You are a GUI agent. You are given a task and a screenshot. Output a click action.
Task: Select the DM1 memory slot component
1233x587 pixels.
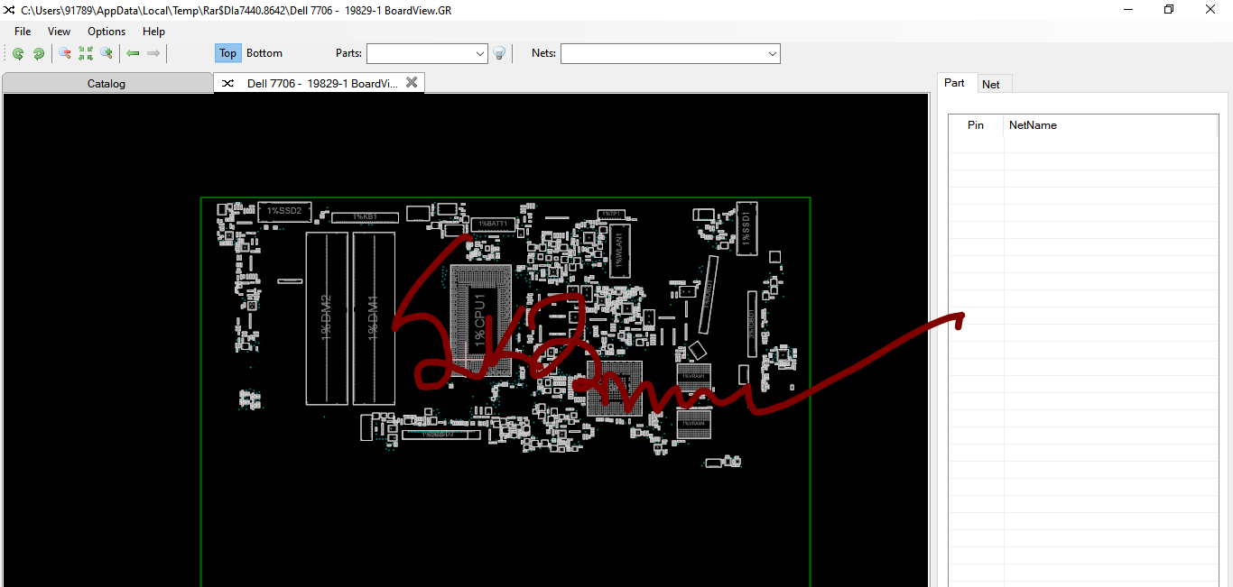[374, 317]
